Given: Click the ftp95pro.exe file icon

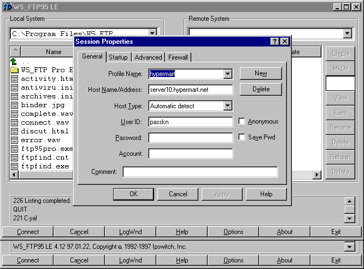Looking at the screenshot, I should tap(14, 149).
